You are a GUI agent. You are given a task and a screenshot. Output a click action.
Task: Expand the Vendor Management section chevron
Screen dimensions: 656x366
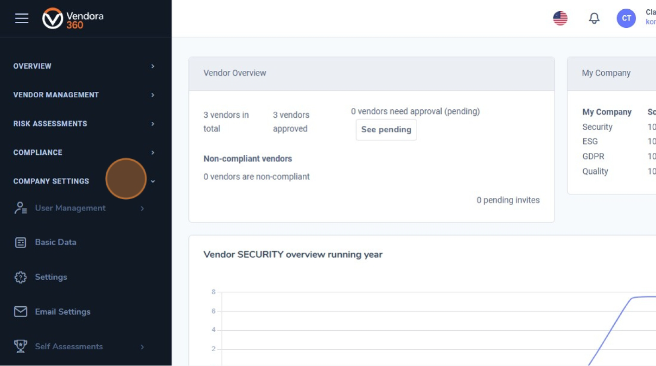pyautogui.click(x=153, y=95)
